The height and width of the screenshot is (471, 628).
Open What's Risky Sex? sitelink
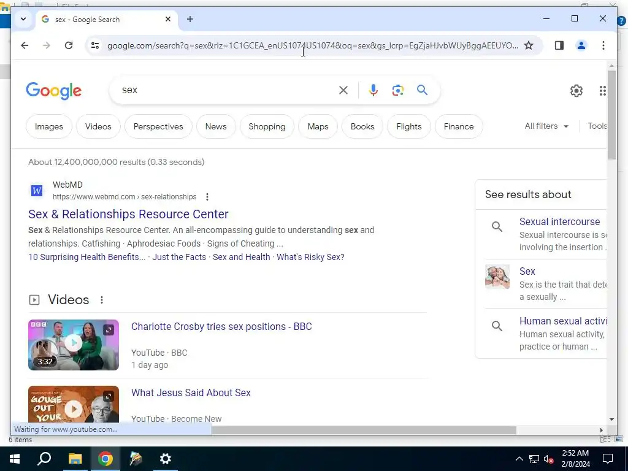pyautogui.click(x=310, y=257)
